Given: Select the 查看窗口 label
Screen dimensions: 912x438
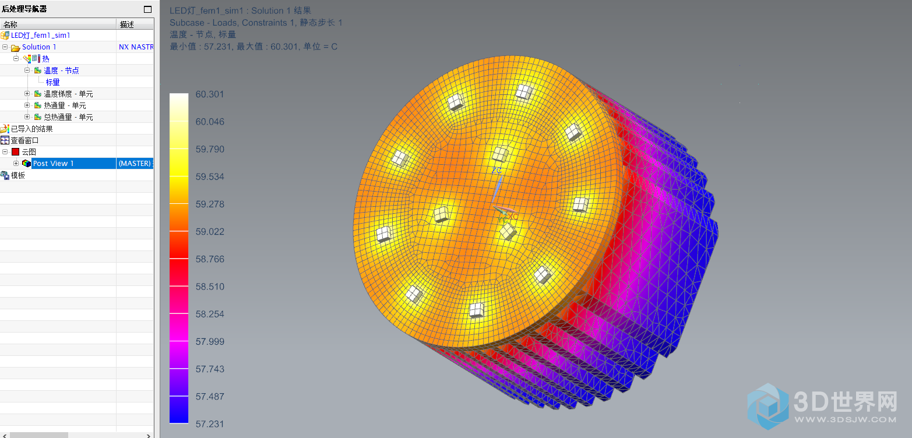Looking at the screenshot, I should (x=24, y=140).
